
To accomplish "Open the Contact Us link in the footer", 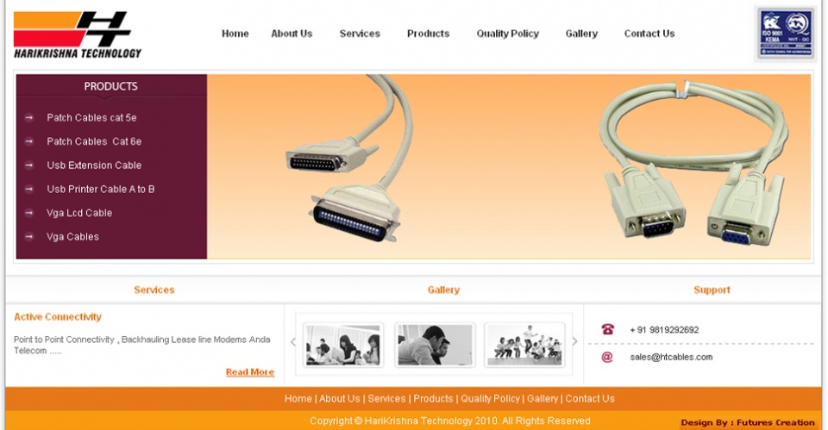I will (x=590, y=399).
